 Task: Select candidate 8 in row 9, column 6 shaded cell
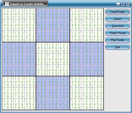(x=64, y=108)
